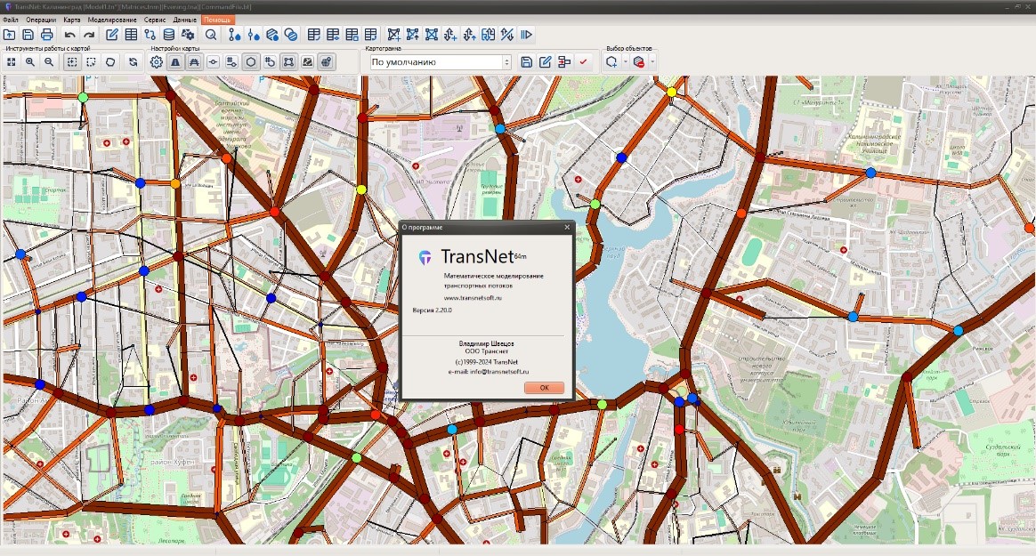Open the По умолчанию cartogram dropdown
The image size is (1036, 556).
click(x=440, y=61)
